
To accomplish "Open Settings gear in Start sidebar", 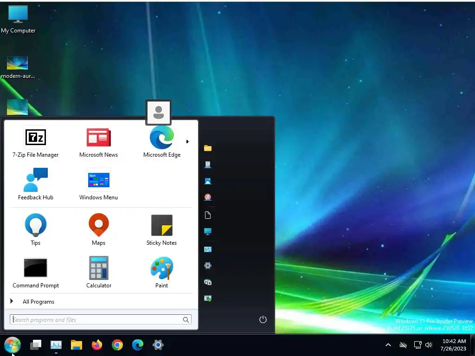I will [208, 266].
